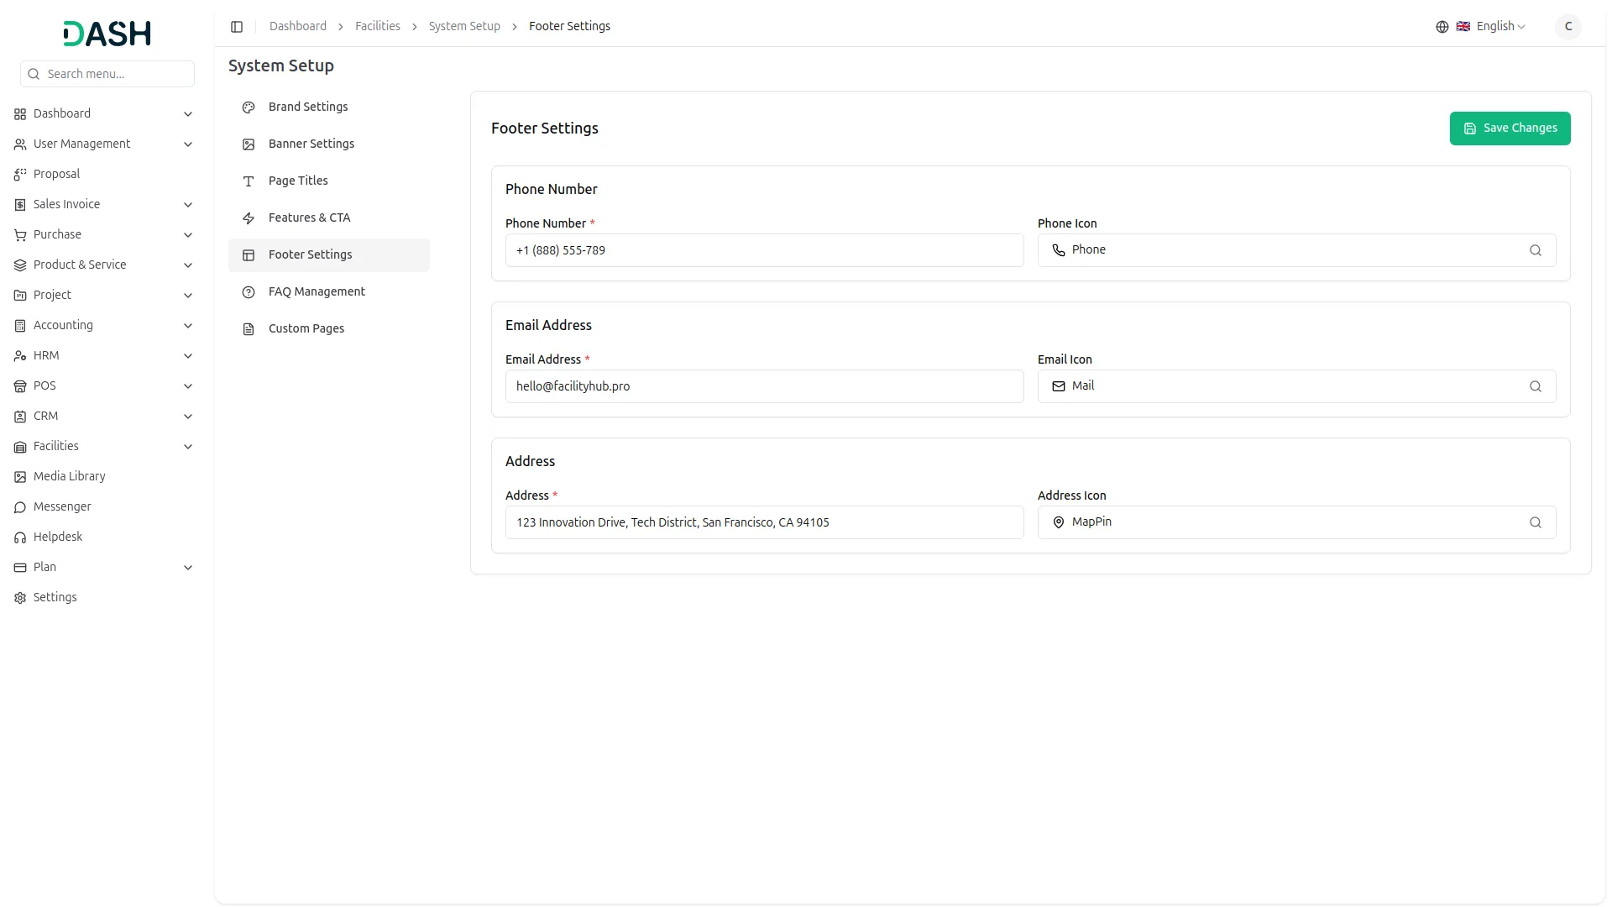Click the Media Library image icon

tap(20, 477)
